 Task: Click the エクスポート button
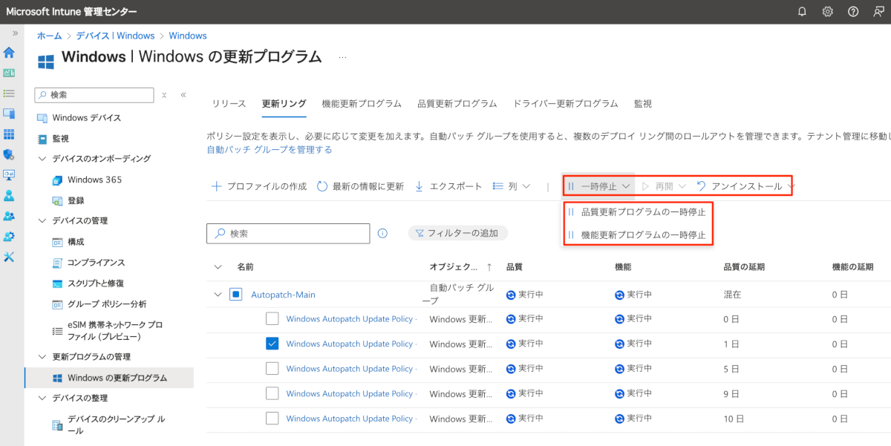448,186
